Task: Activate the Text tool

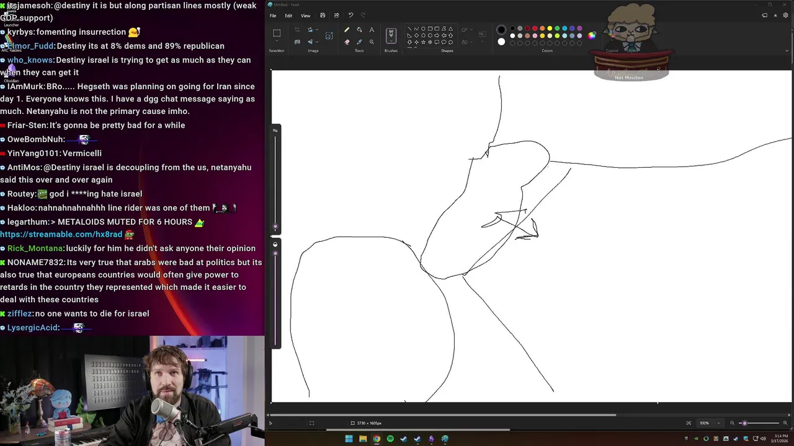Action: (372, 30)
